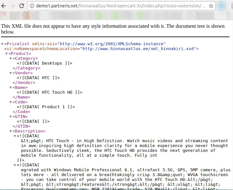The image size is (233, 190).
Task: Collapse the Code element
Action: point(11,102)
